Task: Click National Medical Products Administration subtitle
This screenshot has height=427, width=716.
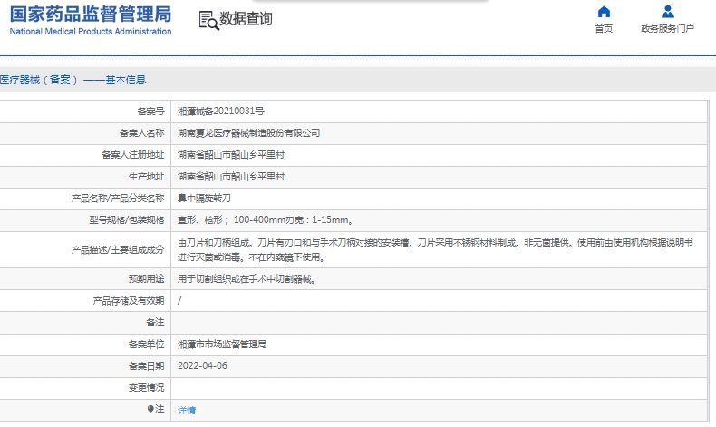Action: tap(91, 32)
